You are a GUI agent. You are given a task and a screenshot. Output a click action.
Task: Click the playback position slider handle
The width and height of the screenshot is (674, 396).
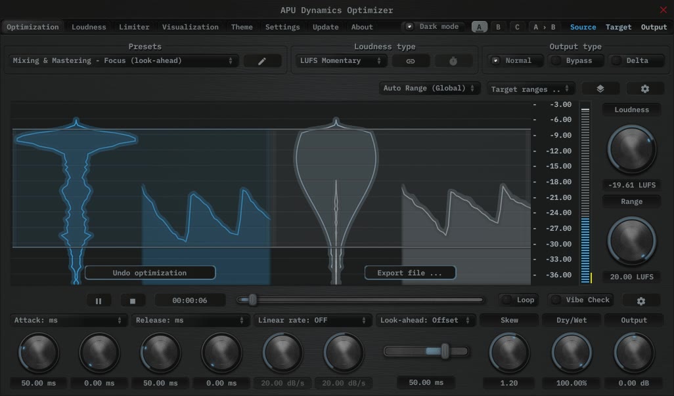(x=253, y=300)
